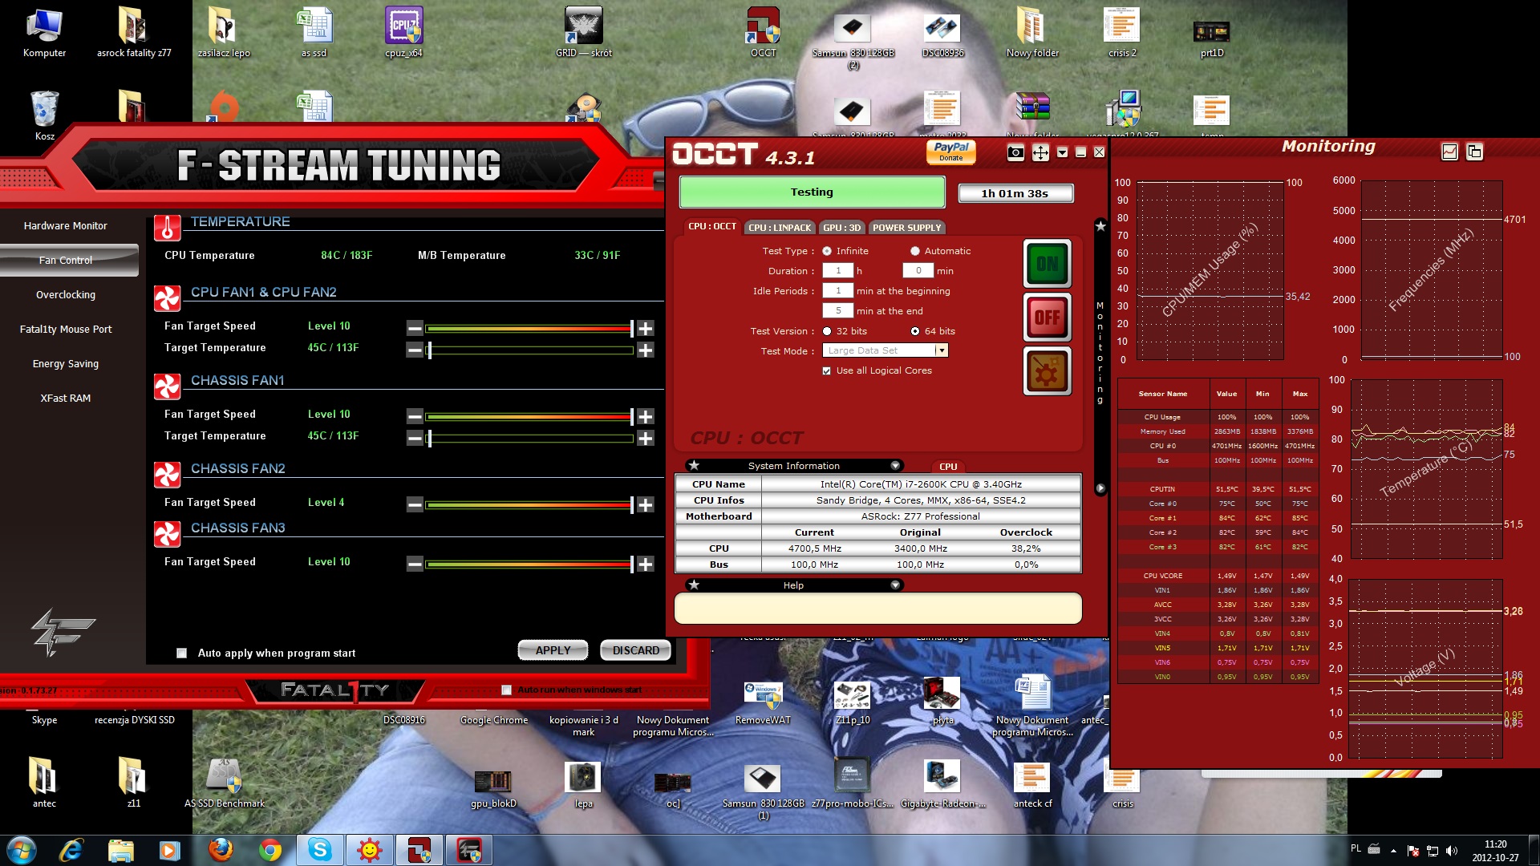Select 64 bits test version
This screenshot has height=866, width=1540.
click(915, 331)
